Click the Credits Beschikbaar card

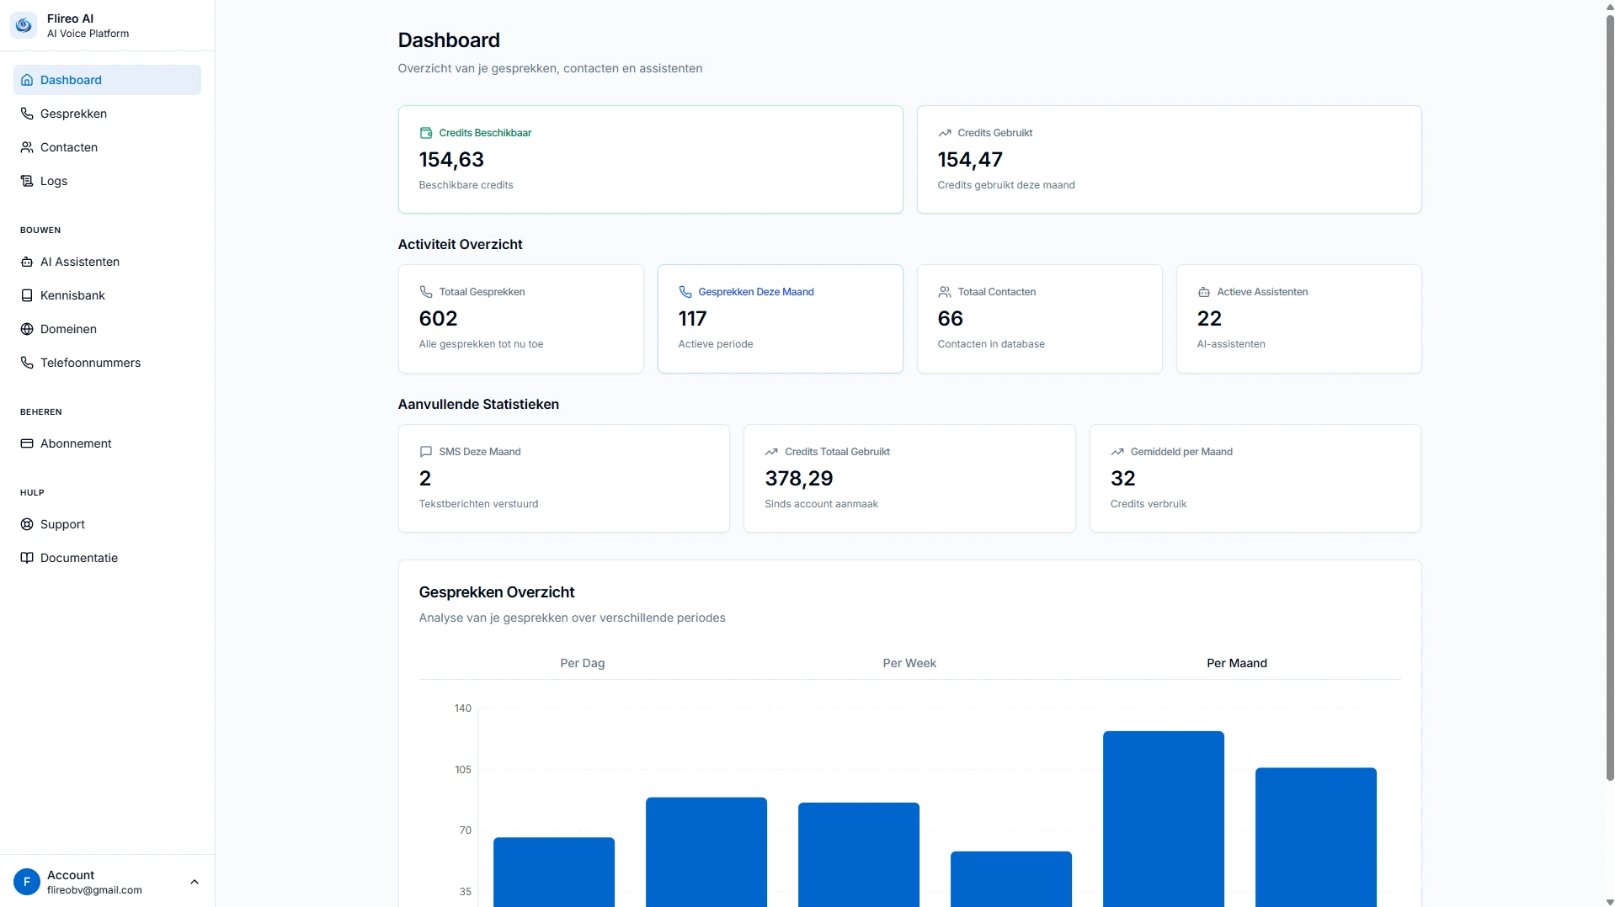(650, 159)
